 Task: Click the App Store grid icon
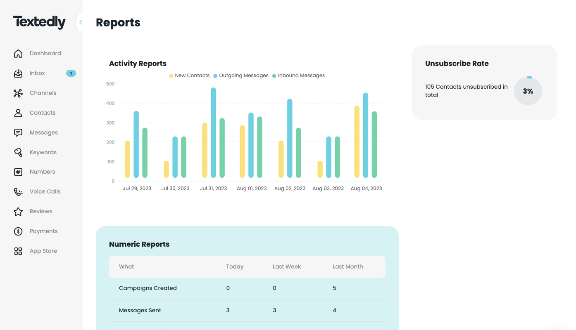[x=18, y=251]
